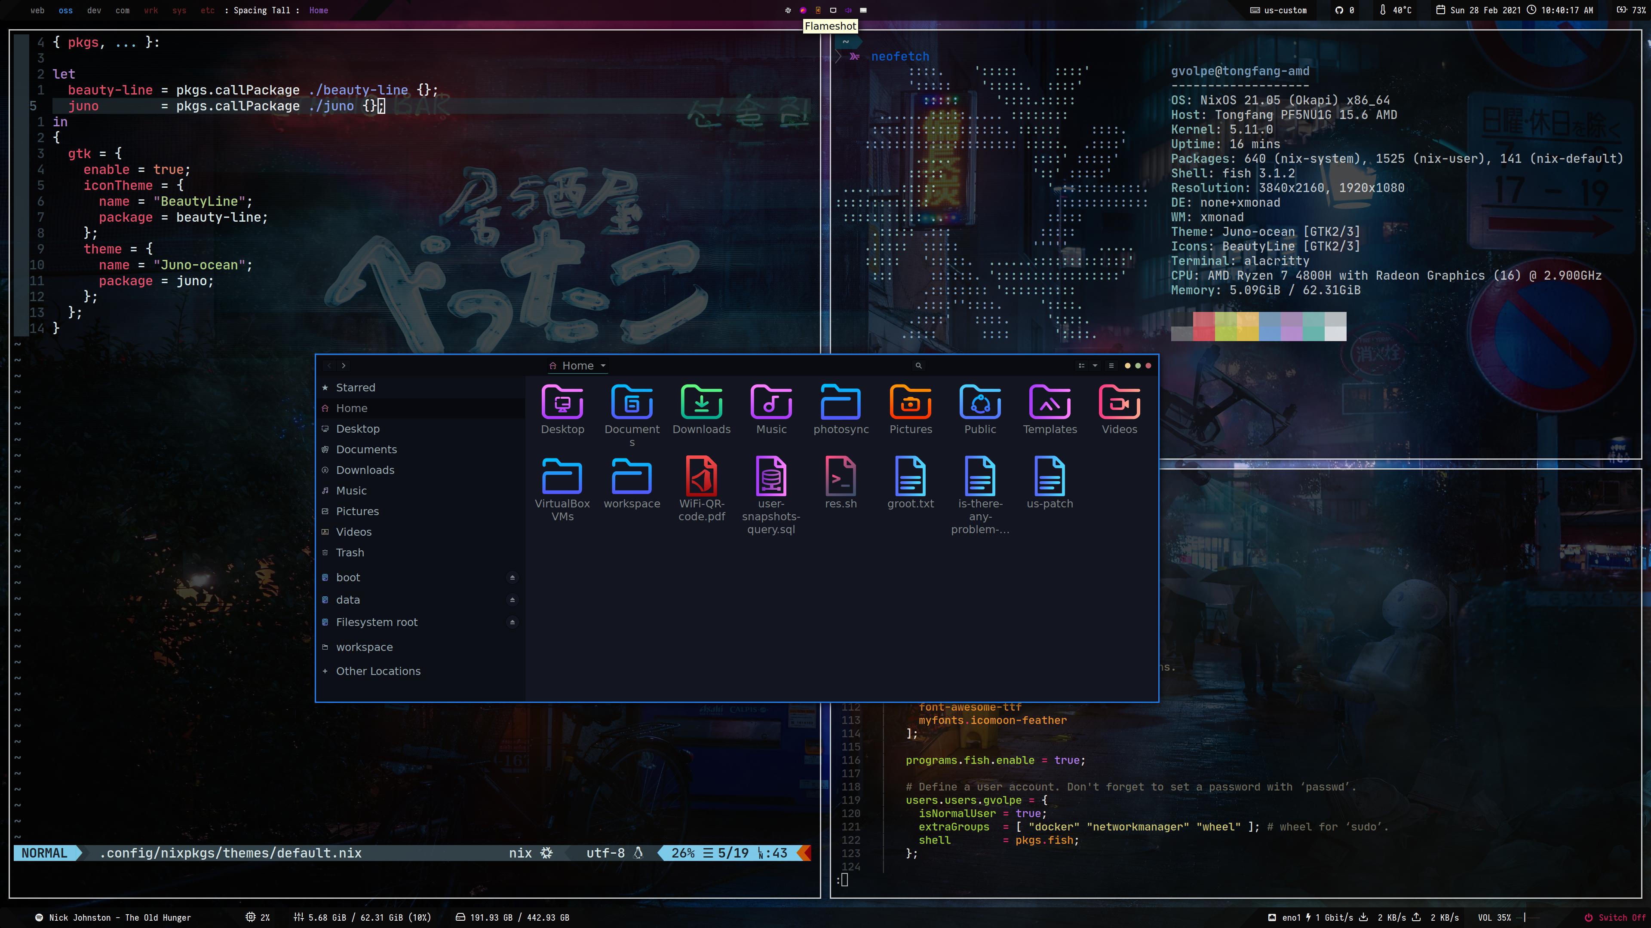
Task: Open user-snapshots-query.sql file
Action: click(x=771, y=477)
